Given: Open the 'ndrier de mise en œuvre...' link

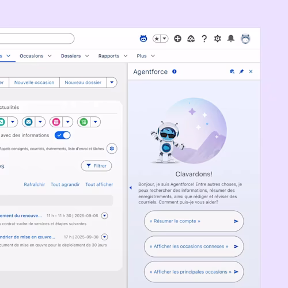Looking at the screenshot, I should [x=28, y=237].
